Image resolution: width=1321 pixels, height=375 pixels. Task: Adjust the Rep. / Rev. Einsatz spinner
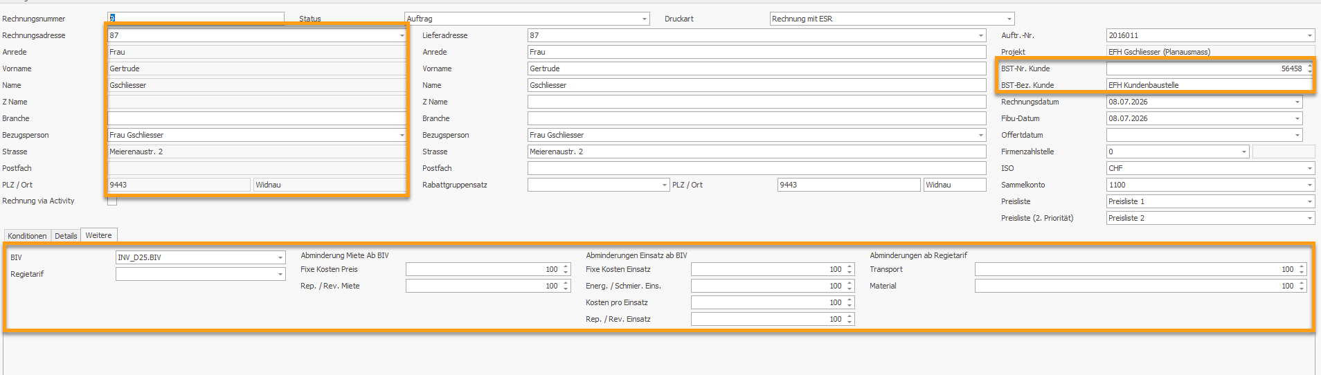[850, 319]
